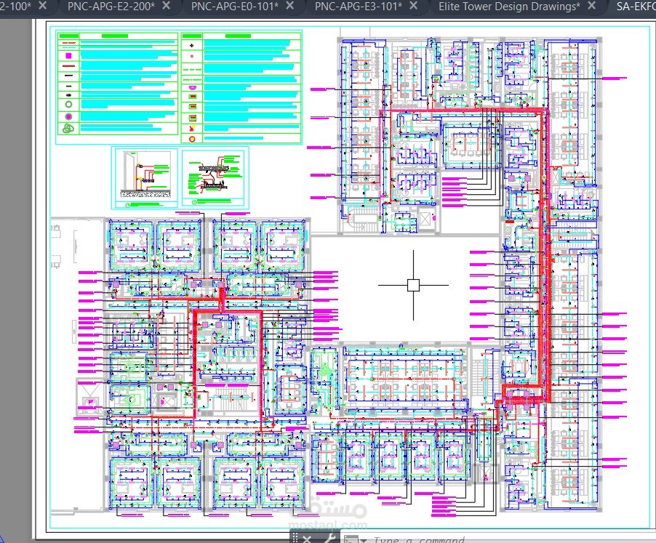This screenshot has width=656, height=543.
Task: Select the magenta square legend symbol
Action: click(68, 55)
